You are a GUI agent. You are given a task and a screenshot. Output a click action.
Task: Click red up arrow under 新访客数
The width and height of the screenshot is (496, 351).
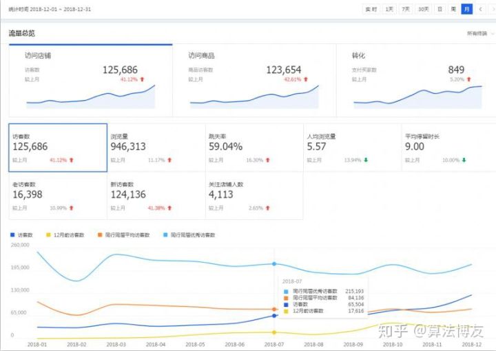[169, 208]
